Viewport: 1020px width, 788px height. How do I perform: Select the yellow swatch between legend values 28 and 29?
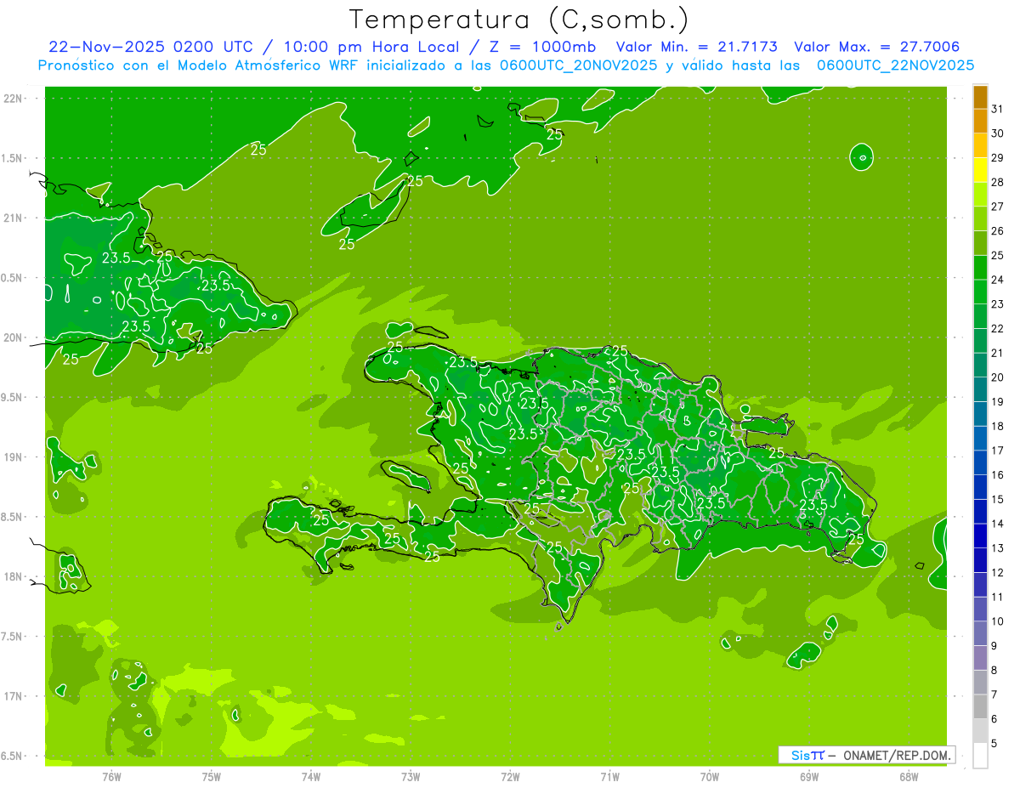coord(980,170)
